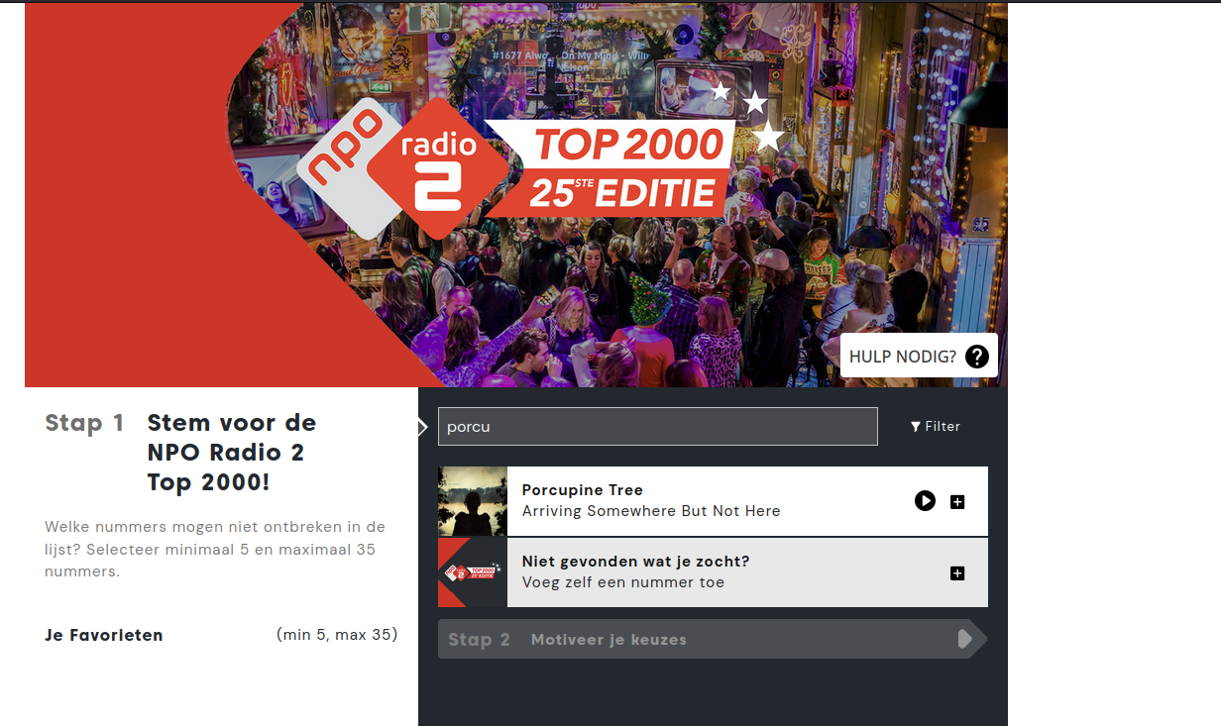Open the Filter options
The image size is (1221, 726).
pos(936,427)
